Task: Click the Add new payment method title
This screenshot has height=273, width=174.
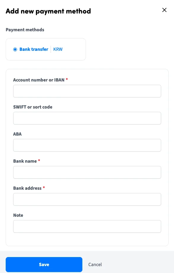Action: [x=48, y=11]
